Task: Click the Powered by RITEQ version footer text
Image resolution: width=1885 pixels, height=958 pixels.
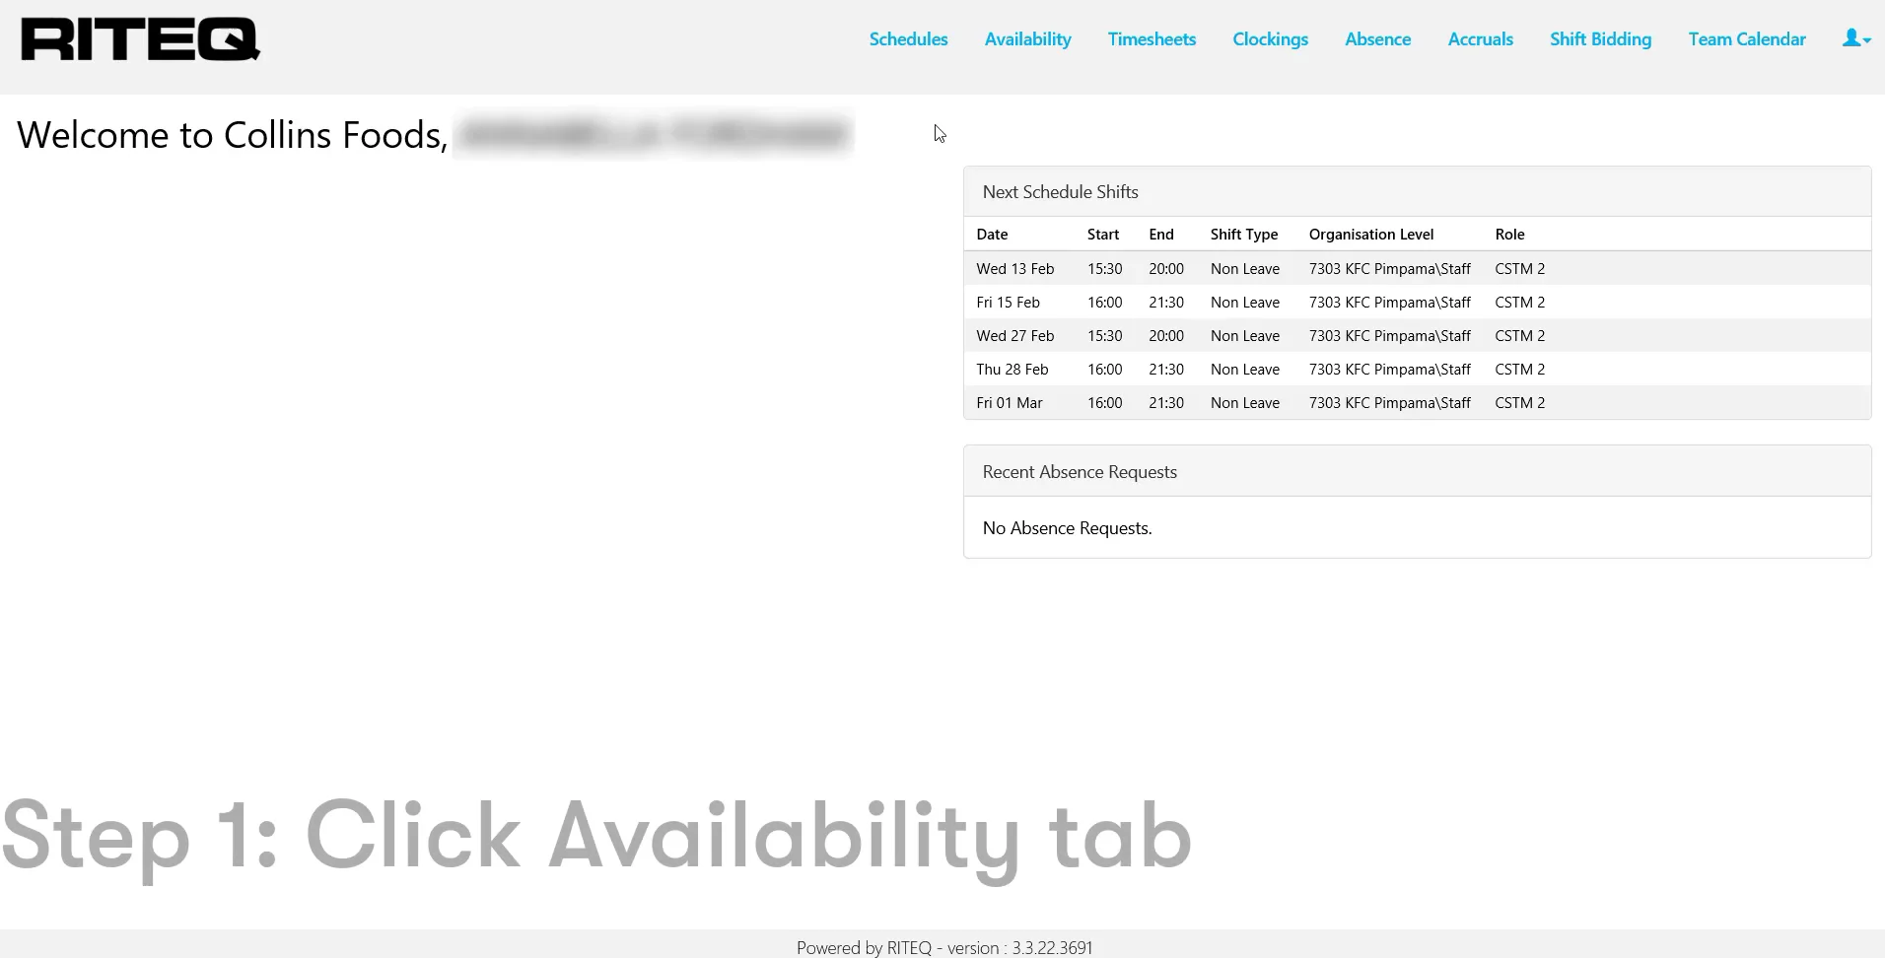Action: (944, 947)
